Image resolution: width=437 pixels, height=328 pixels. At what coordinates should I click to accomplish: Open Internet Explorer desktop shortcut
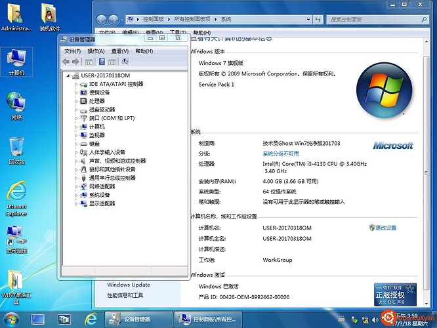tap(16, 192)
